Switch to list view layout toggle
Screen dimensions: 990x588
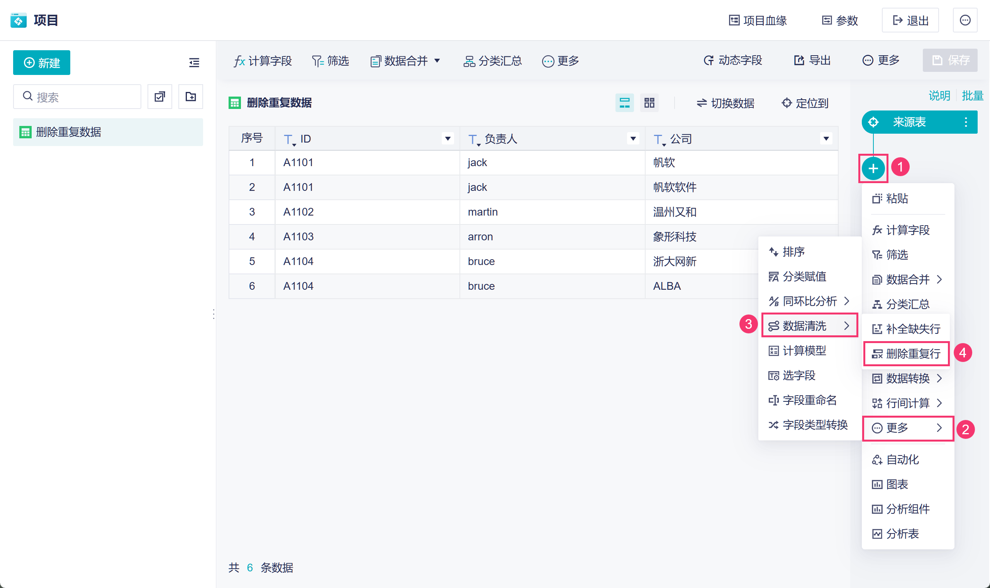click(624, 103)
